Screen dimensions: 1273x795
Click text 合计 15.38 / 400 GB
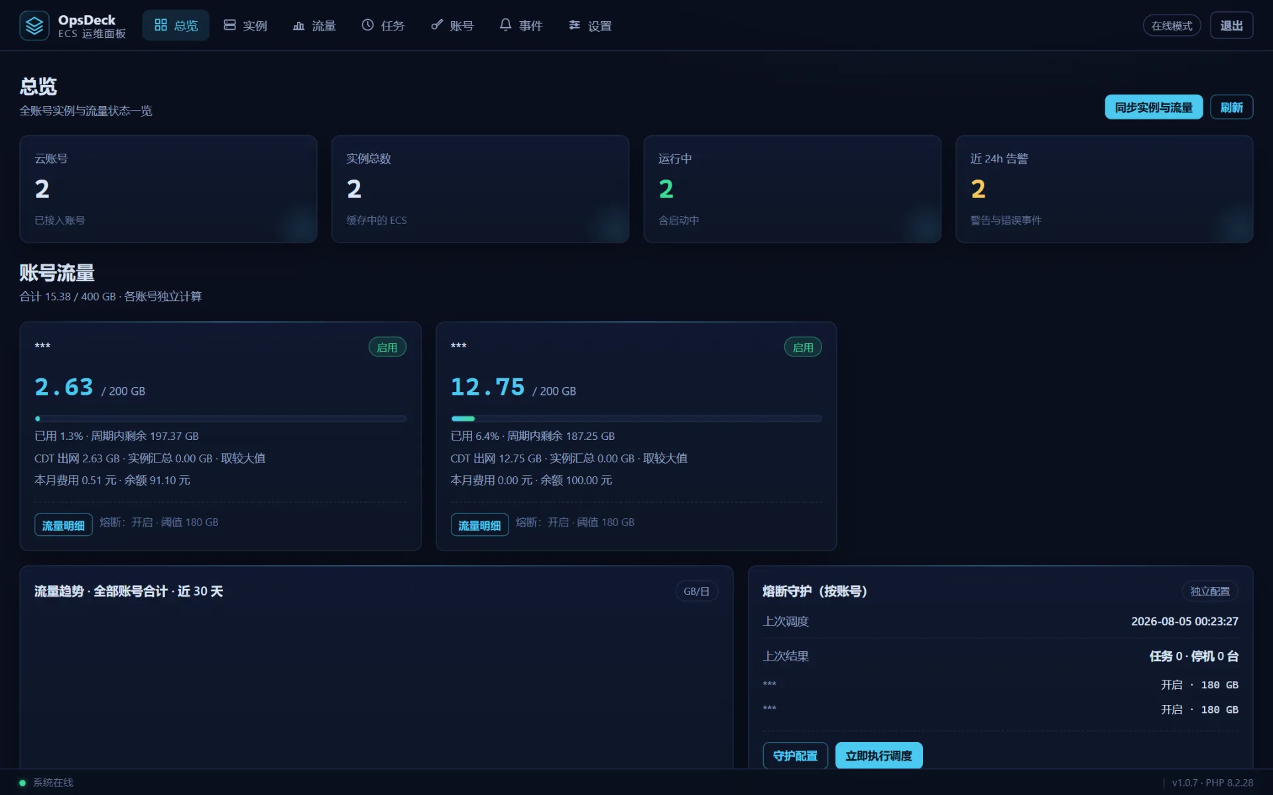(68, 296)
